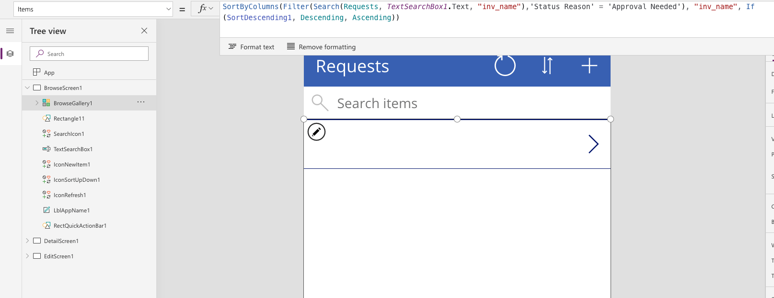The width and height of the screenshot is (774, 298).
Task: Collapse the BrowseScreen1 tree node
Action: point(27,88)
